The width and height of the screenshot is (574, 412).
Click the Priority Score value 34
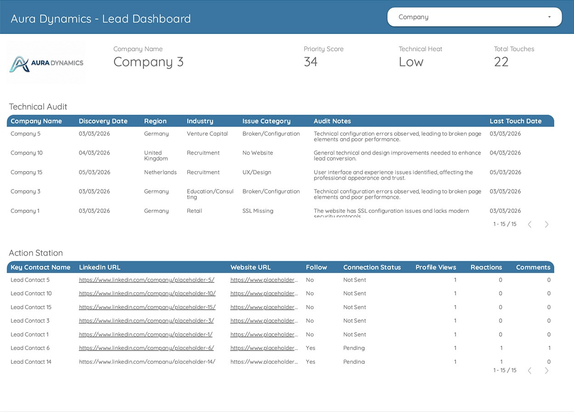[x=310, y=62]
